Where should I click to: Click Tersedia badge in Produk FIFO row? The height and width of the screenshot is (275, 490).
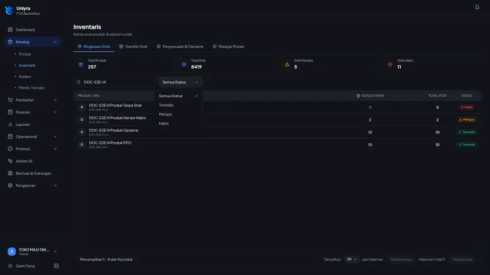467,145
